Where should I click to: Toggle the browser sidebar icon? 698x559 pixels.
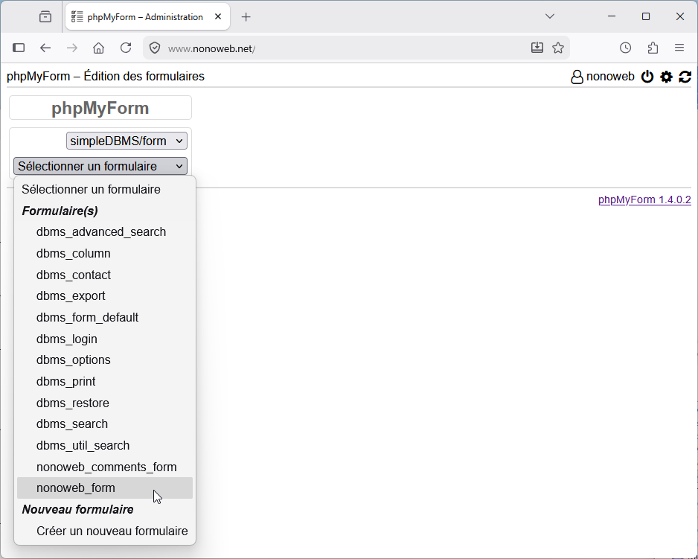click(x=19, y=48)
